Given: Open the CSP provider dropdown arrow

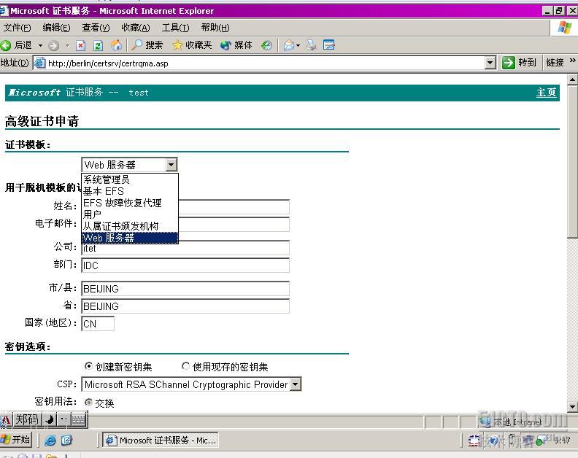Looking at the screenshot, I should 295,384.
